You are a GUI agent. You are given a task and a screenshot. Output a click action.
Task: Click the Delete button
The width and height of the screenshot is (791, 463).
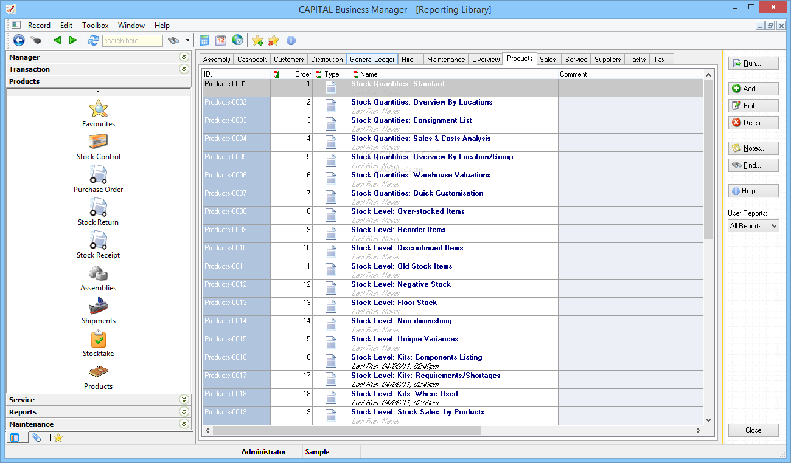click(753, 123)
